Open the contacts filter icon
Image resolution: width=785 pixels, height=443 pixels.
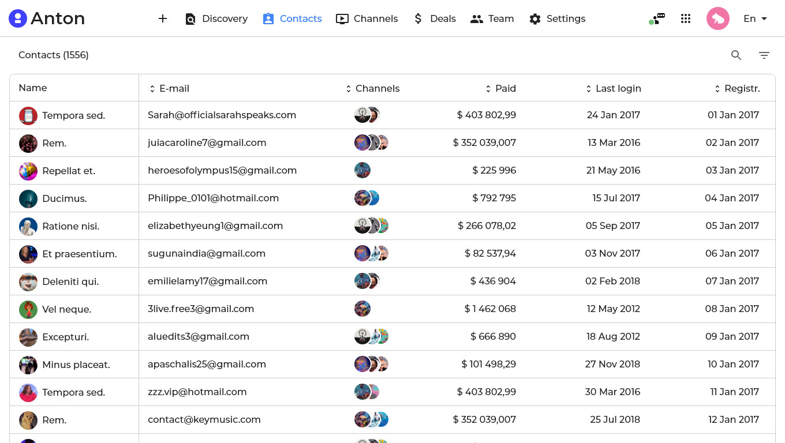764,55
